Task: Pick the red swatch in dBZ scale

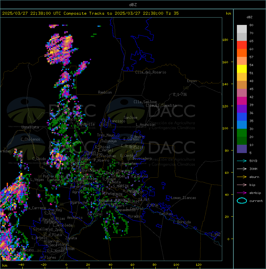Action: [242, 45]
